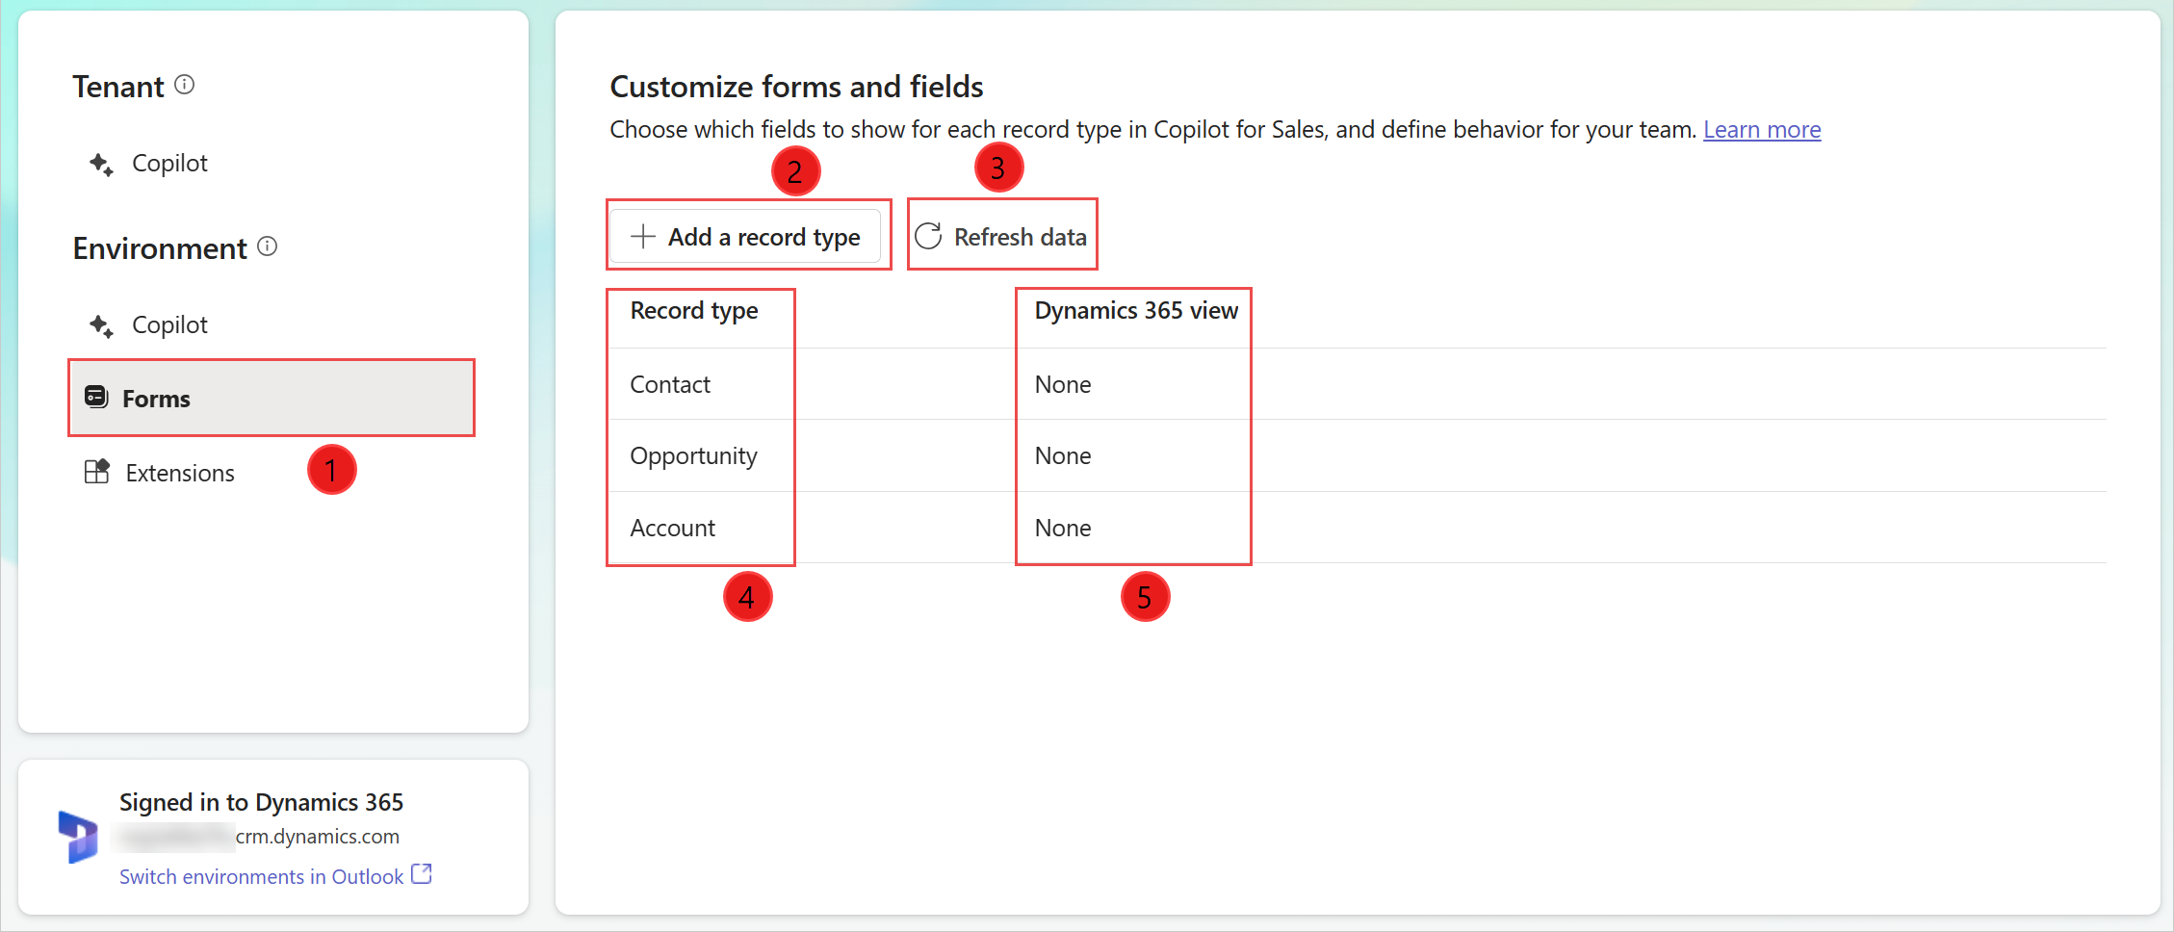The height and width of the screenshot is (932, 2174).
Task: Click the Extensions puzzle icon
Action: coord(97,472)
